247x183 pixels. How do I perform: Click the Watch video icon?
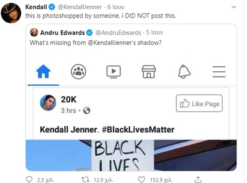(x=114, y=71)
